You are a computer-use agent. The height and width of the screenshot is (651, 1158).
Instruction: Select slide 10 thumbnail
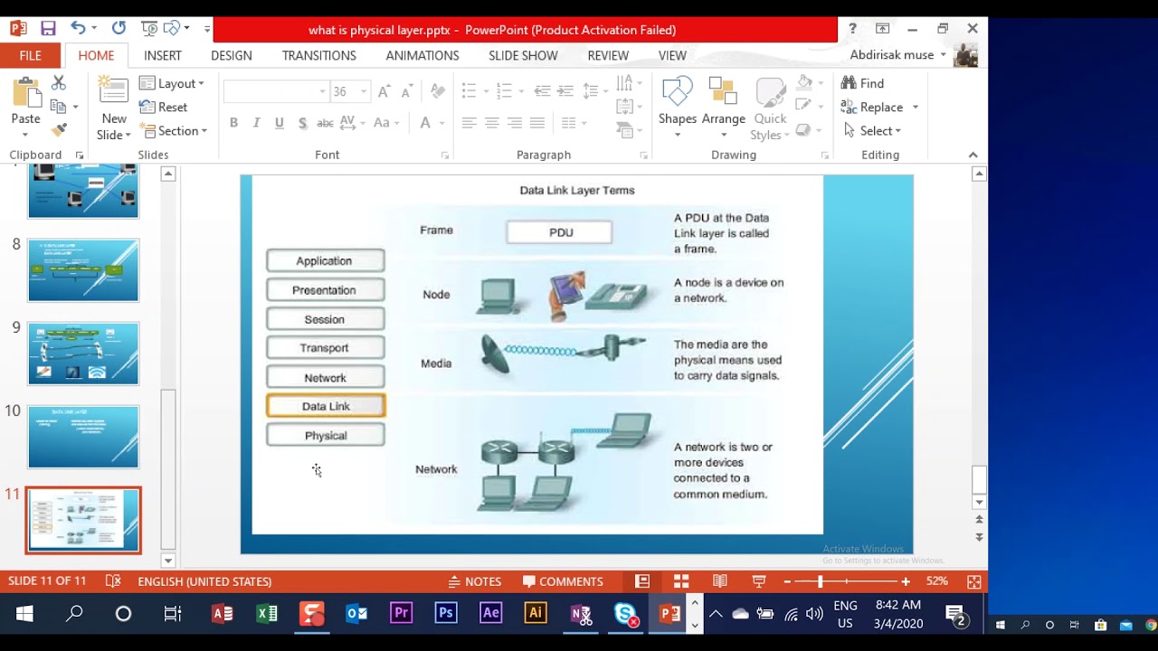83,437
